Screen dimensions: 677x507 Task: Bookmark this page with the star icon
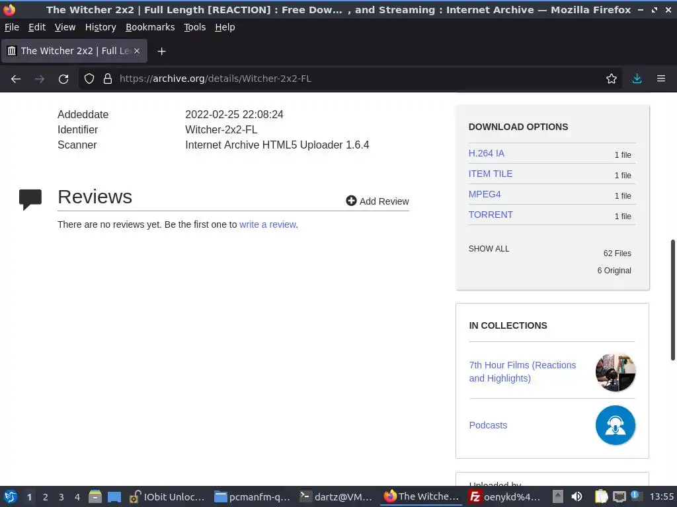click(x=611, y=79)
